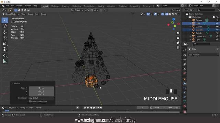Switch to solid shading mode
The height and width of the screenshot is (123, 220).
(170, 14)
